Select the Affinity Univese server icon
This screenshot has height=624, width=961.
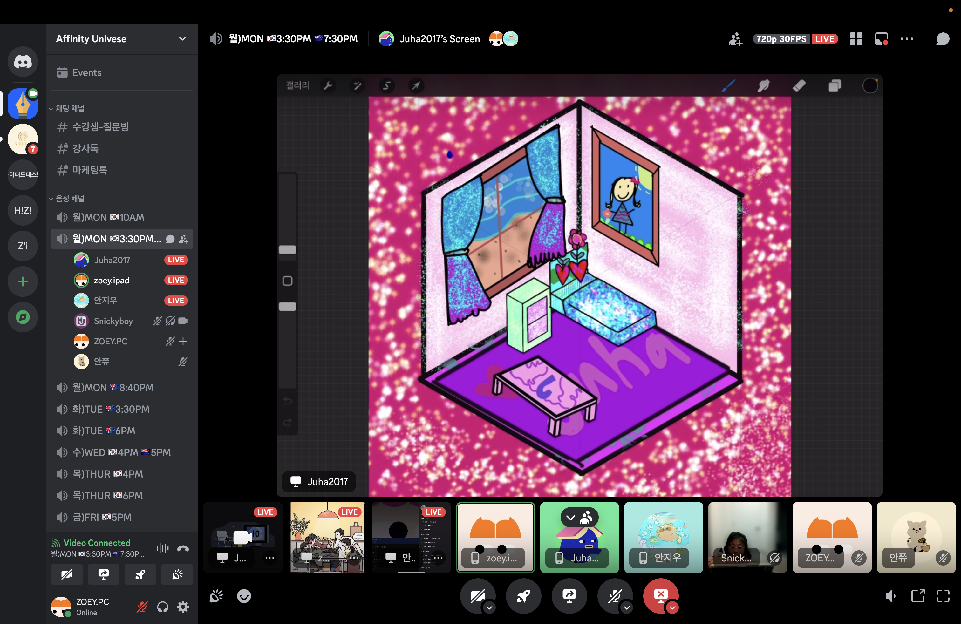click(x=23, y=104)
